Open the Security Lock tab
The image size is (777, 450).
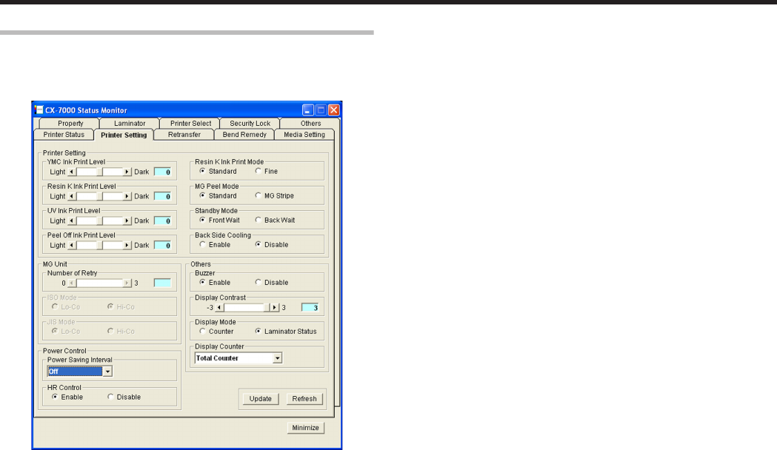(250, 124)
